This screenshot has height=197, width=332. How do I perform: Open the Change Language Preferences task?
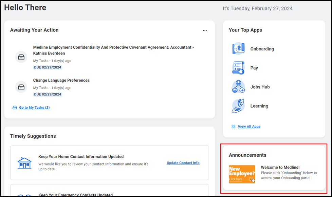click(61, 81)
